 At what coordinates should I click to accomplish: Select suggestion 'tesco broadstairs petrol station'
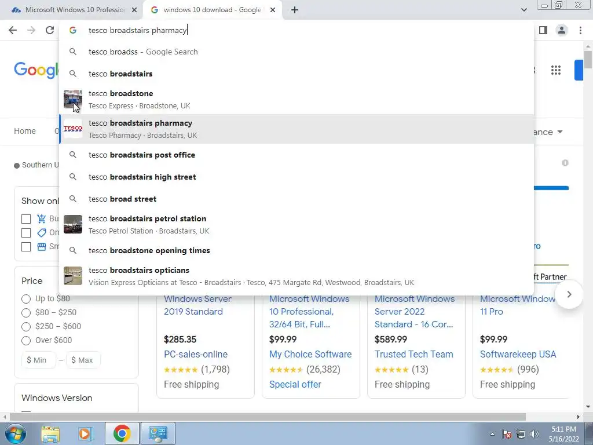click(296, 224)
